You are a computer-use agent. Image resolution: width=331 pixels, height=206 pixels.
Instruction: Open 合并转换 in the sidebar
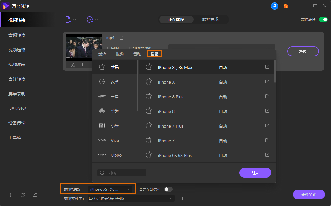17,79
